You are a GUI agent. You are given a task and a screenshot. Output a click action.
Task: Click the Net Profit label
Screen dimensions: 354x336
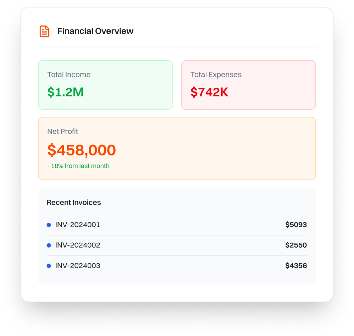pos(62,131)
